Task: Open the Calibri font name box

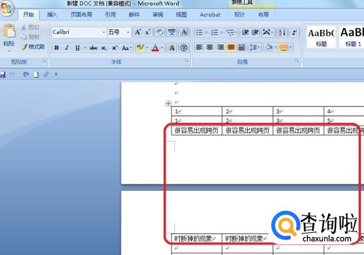Action: (78, 32)
